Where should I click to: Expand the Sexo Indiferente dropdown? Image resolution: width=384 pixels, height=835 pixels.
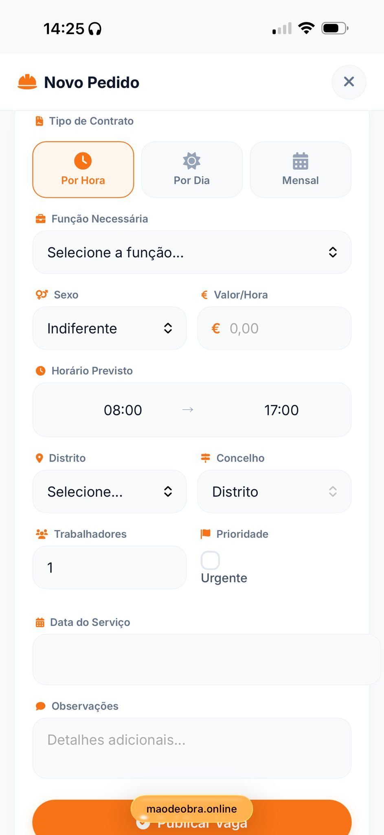[110, 328]
